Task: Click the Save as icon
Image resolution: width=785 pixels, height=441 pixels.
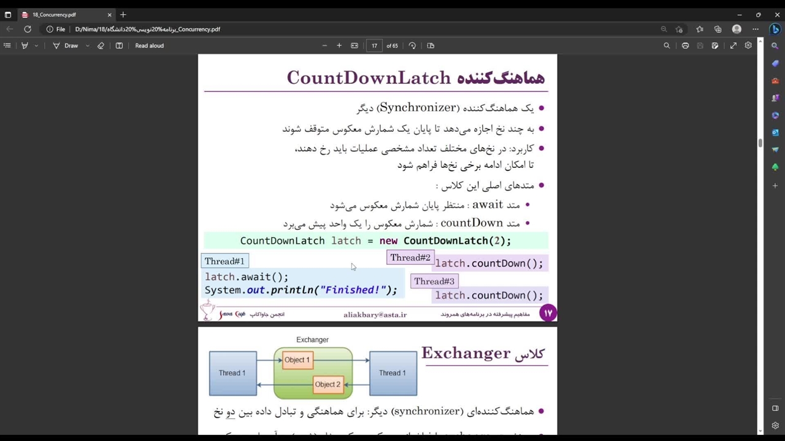Action: 715,45
